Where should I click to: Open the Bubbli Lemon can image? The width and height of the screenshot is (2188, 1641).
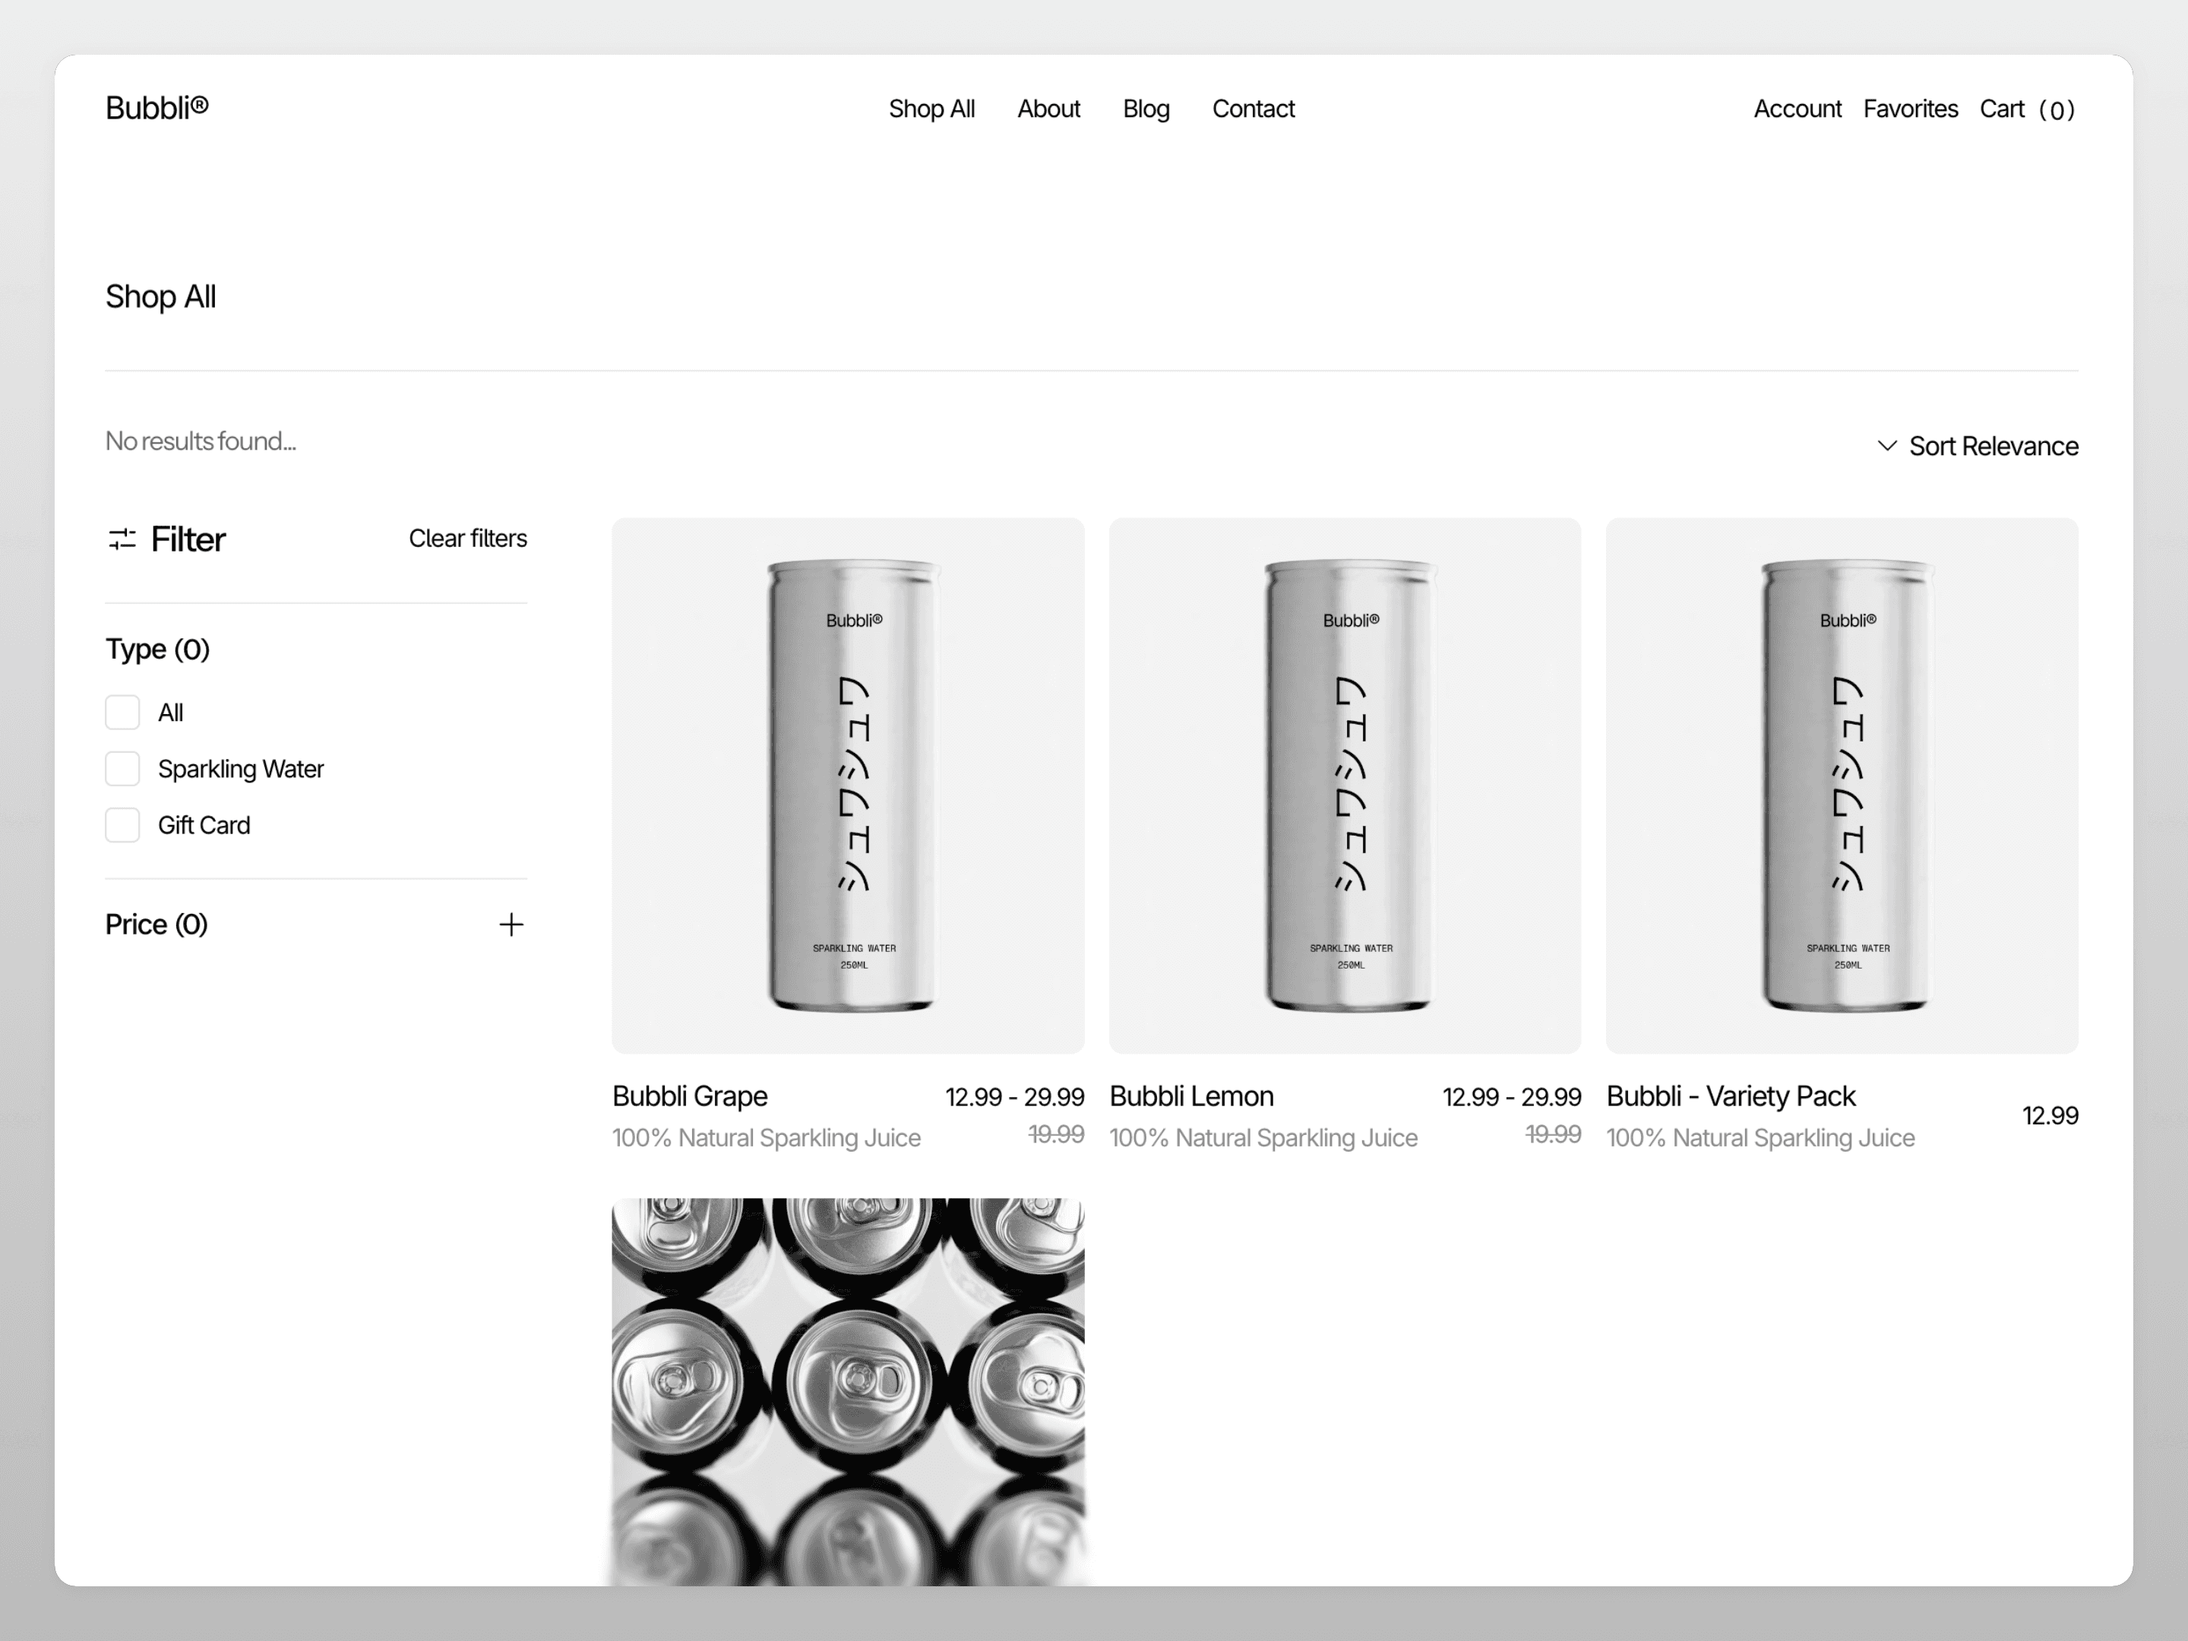coord(1344,786)
